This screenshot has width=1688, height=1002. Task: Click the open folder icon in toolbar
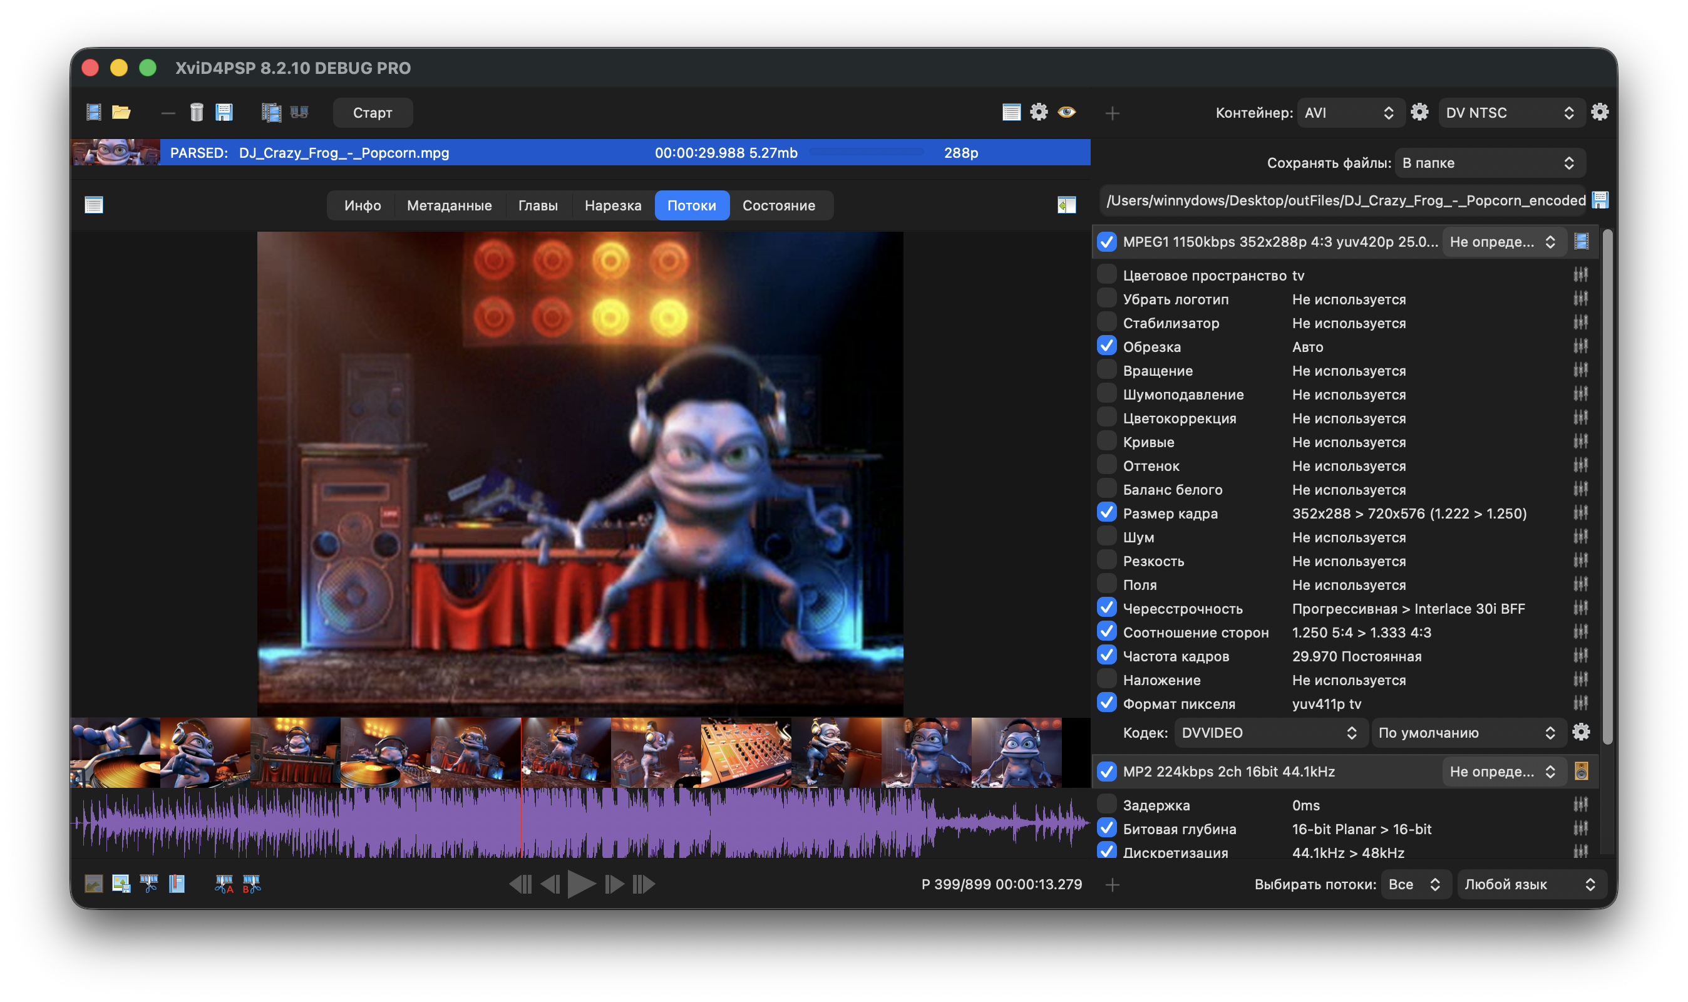pyautogui.click(x=121, y=112)
